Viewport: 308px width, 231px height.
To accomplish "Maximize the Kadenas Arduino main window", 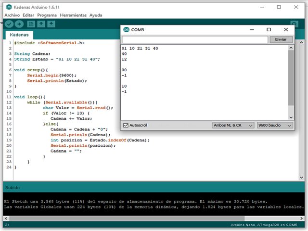I will (279, 7).
